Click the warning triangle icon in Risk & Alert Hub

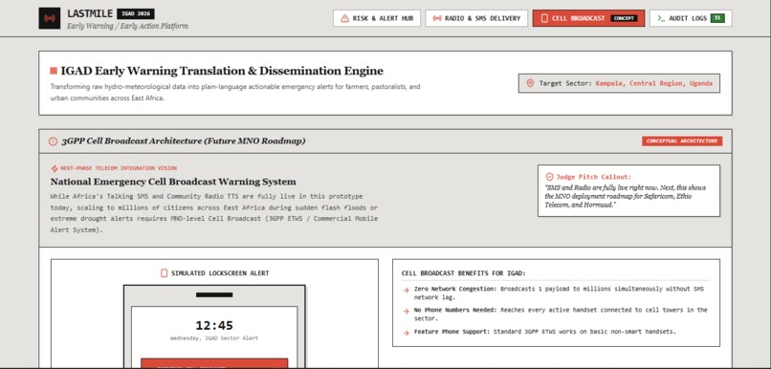pos(344,18)
